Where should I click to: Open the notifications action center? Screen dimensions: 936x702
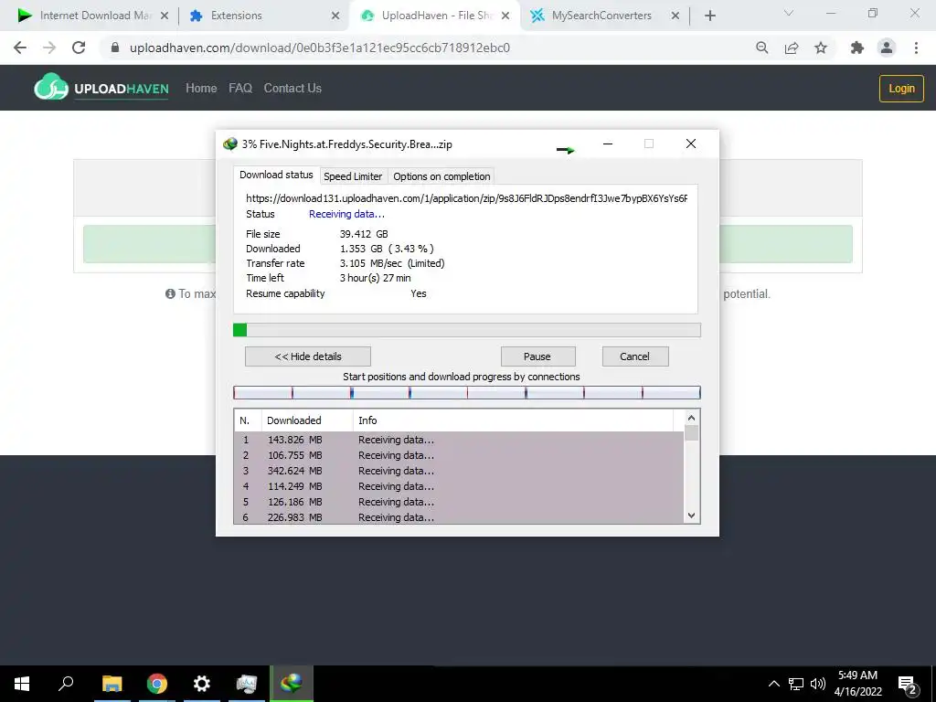(x=908, y=684)
